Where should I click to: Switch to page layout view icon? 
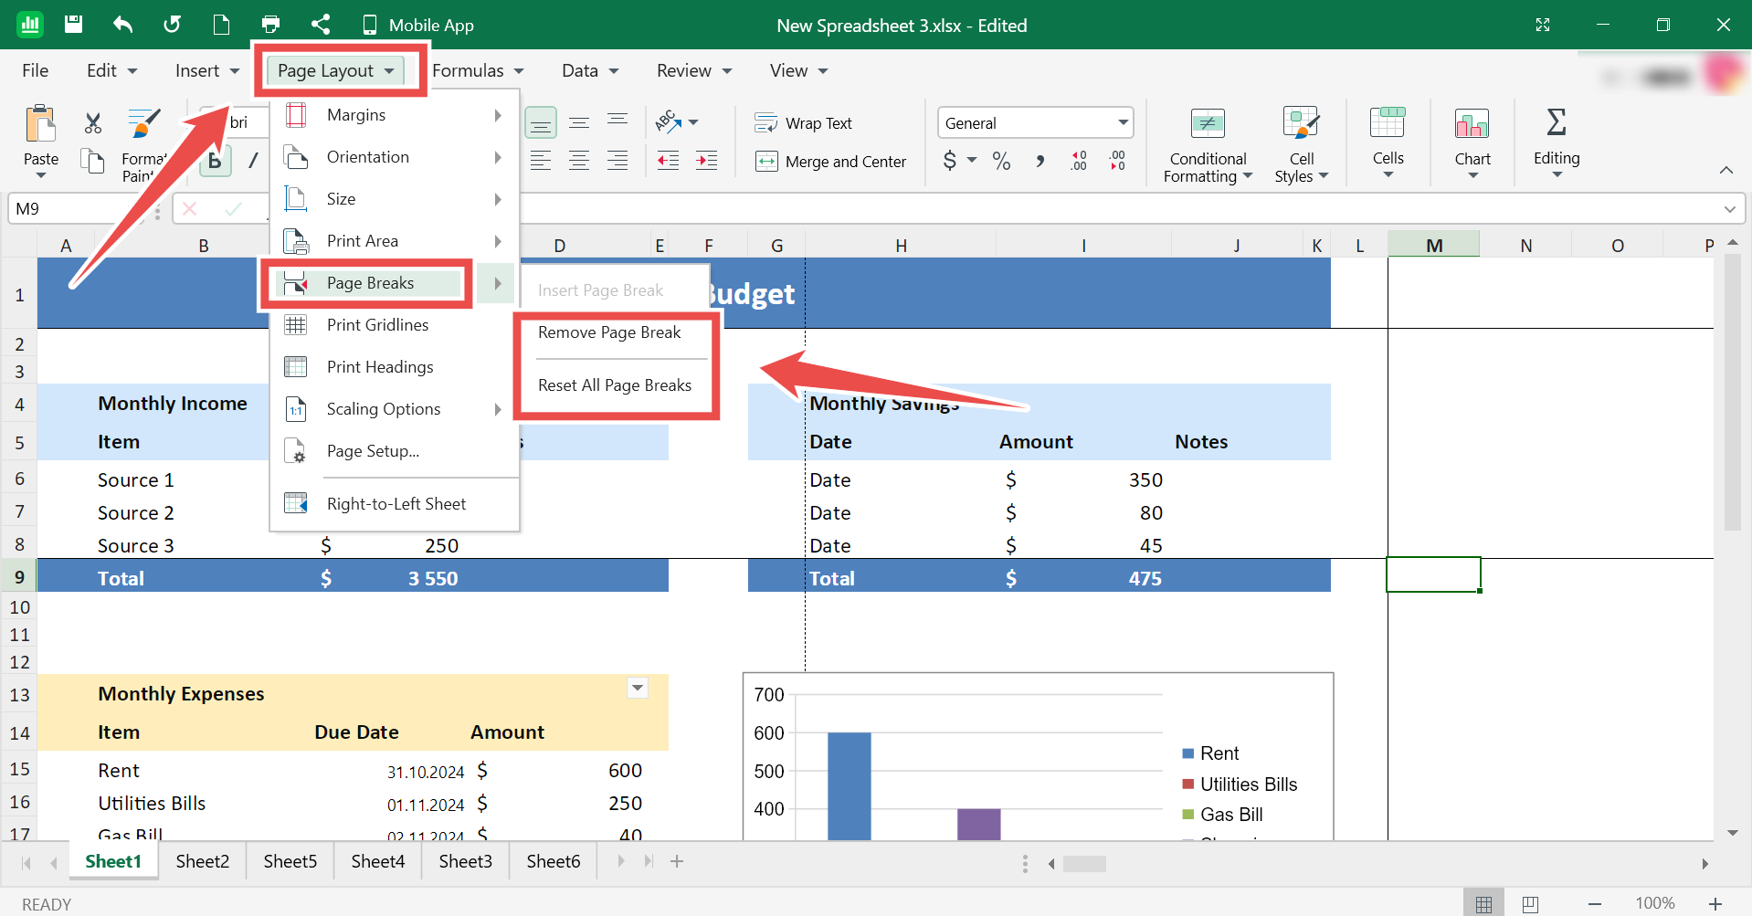[x=1530, y=904]
